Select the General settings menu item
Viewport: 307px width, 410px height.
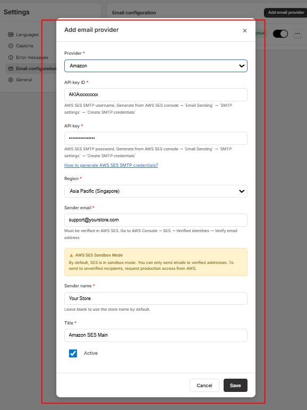click(x=24, y=80)
